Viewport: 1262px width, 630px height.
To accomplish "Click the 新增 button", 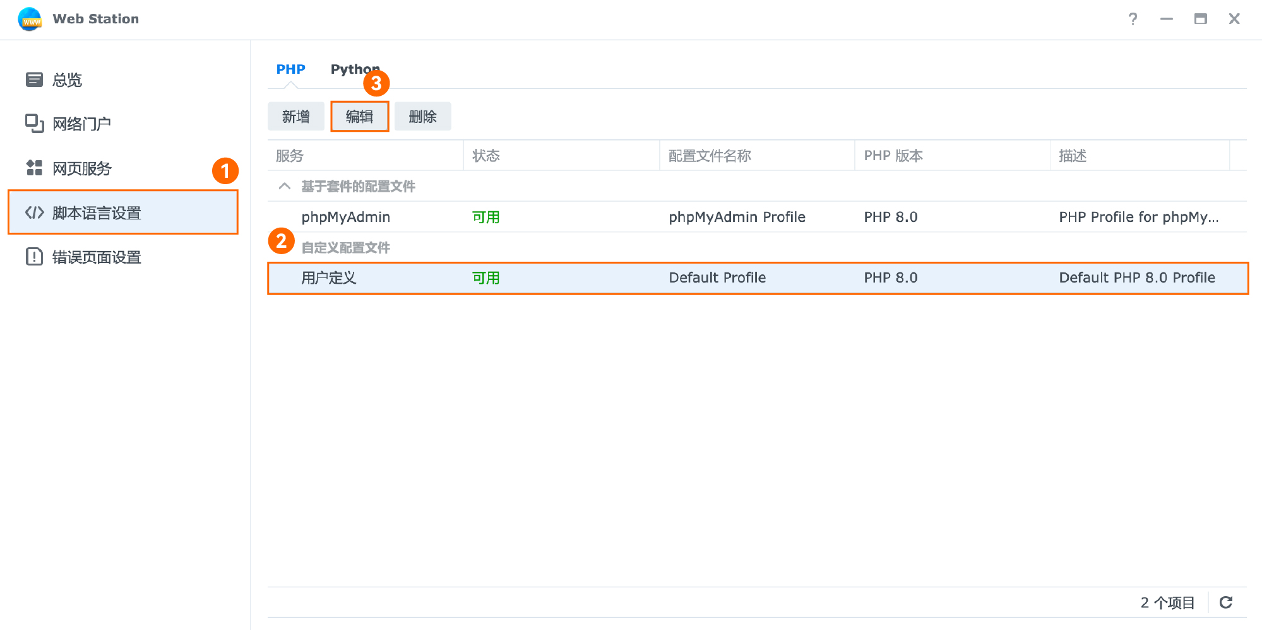I will [295, 117].
